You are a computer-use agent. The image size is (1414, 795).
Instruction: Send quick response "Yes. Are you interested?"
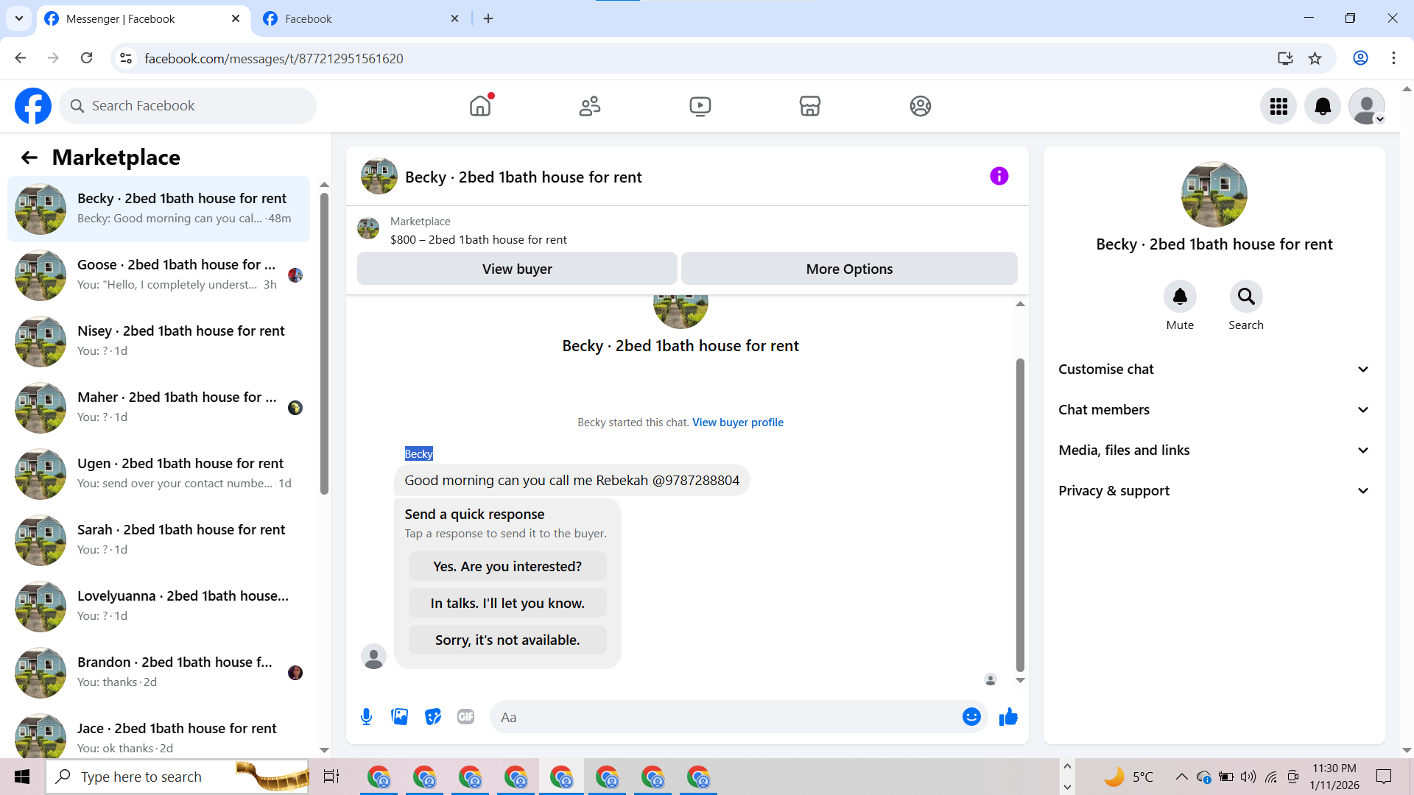pos(507,566)
